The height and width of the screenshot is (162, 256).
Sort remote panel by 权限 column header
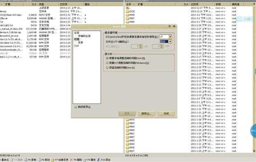(x=223, y=5)
